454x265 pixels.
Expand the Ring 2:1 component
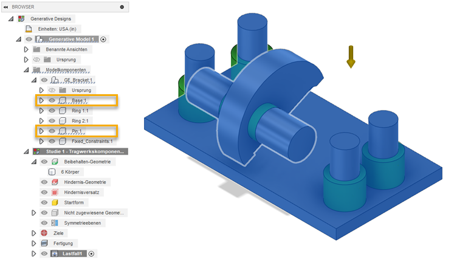(x=41, y=121)
